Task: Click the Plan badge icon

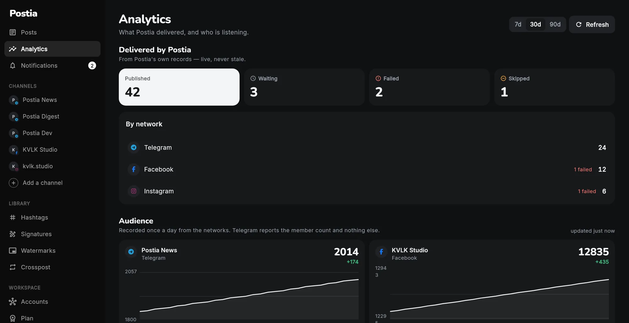Action: click(x=13, y=318)
